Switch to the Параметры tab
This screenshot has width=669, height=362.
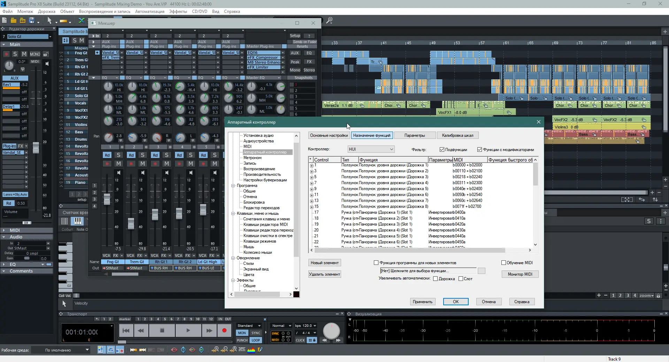(415, 135)
